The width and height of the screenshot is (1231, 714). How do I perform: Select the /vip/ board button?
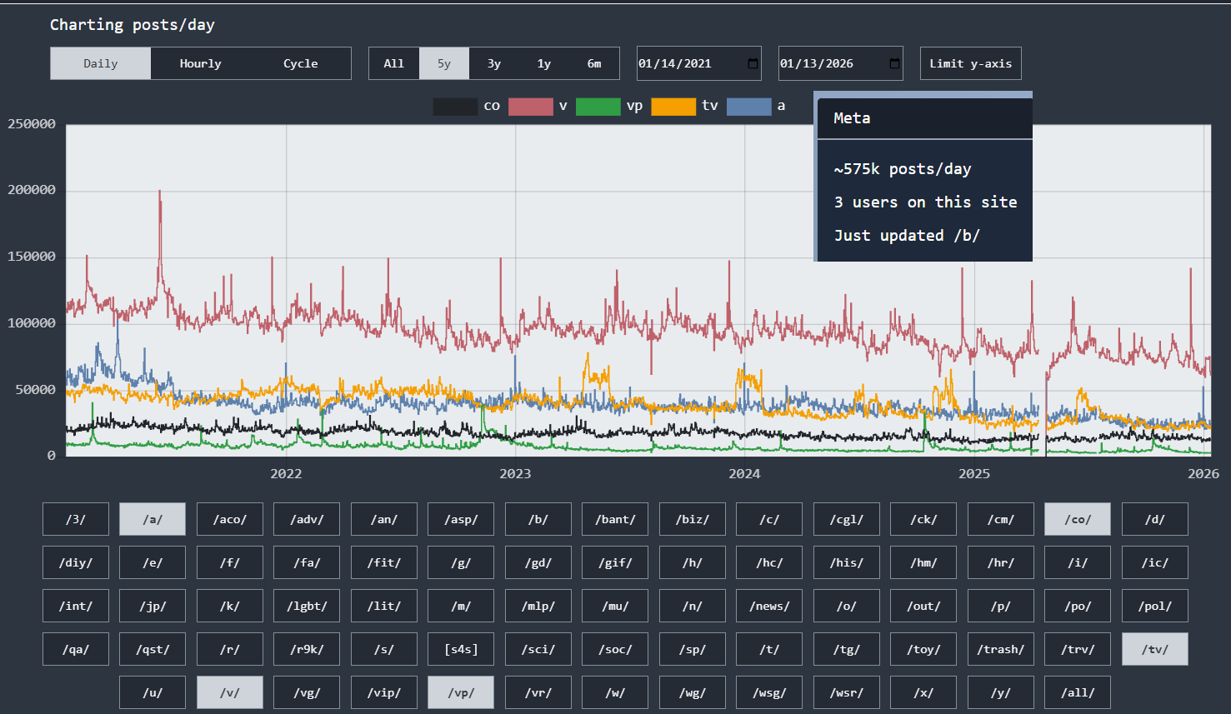(x=384, y=692)
